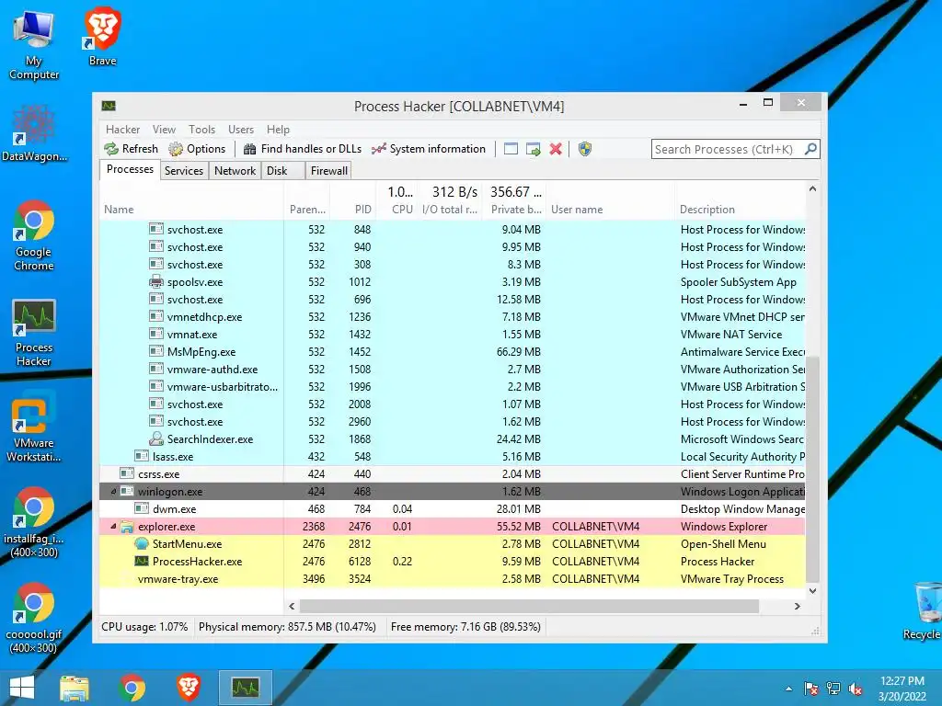Open DataWagon desktop shortcut

[x=34, y=133]
